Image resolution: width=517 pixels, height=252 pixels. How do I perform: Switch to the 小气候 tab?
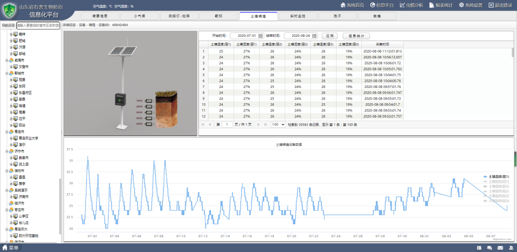[x=140, y=16]
